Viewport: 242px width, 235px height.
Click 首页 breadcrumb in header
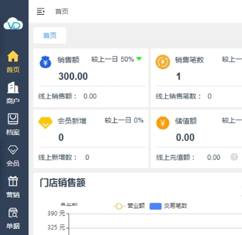[62, 12]
